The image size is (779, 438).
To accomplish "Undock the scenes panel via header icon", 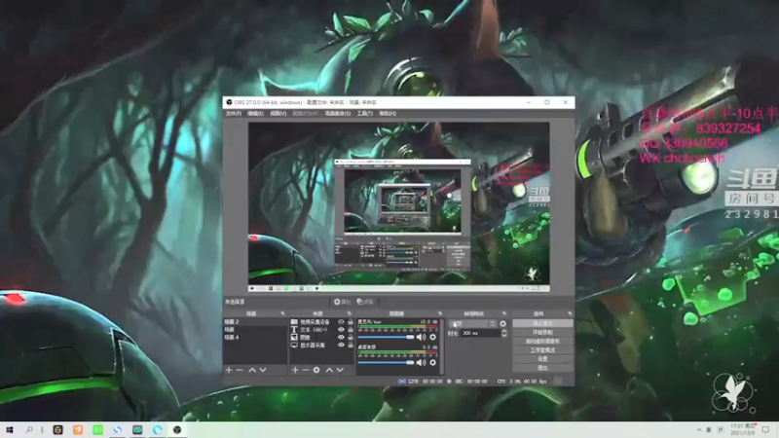I will click(x=282, y=313).
